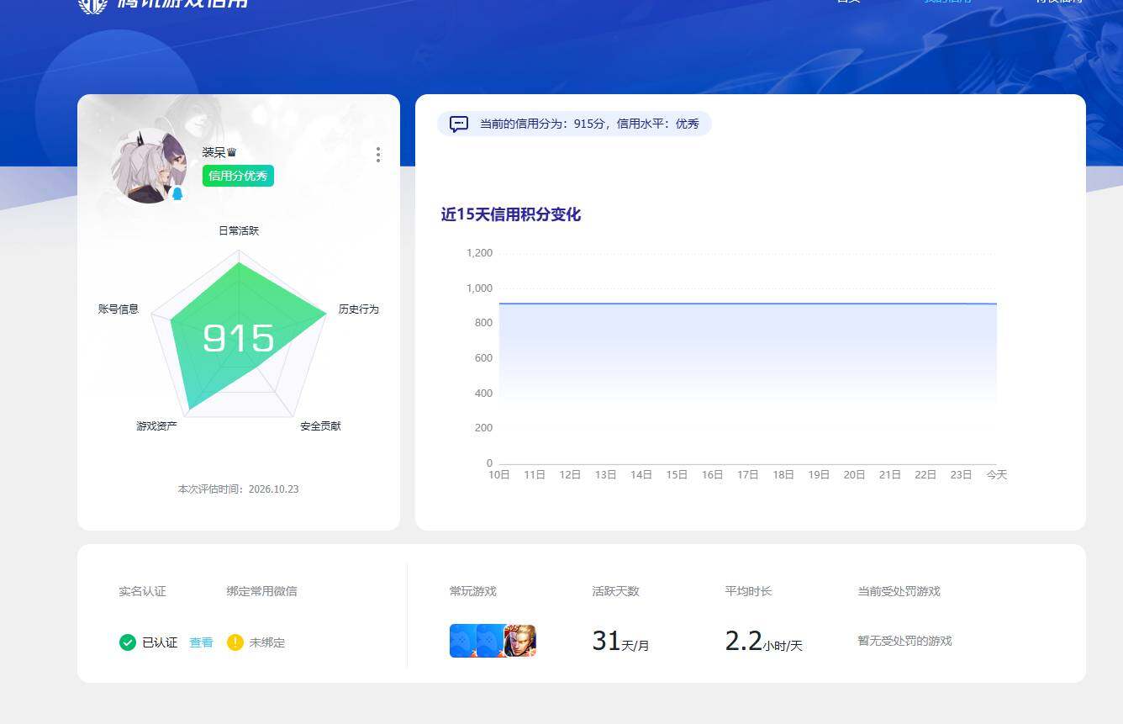Click the 800 y-axis label

pyautogui.click(x=483, y=323)
